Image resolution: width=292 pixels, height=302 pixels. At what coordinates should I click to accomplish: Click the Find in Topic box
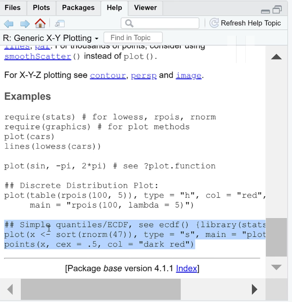coord(133,38)
